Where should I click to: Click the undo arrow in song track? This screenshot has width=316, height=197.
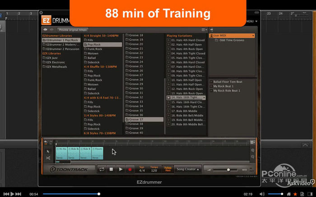46,143
